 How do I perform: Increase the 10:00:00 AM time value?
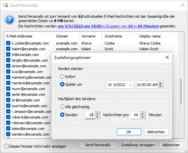(160, 83)
